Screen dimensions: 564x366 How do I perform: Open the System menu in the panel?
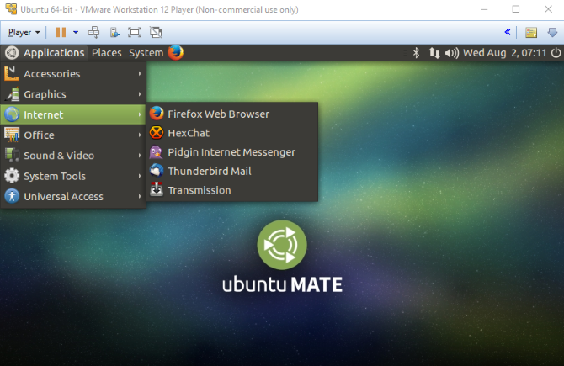[x=146, y=52]
